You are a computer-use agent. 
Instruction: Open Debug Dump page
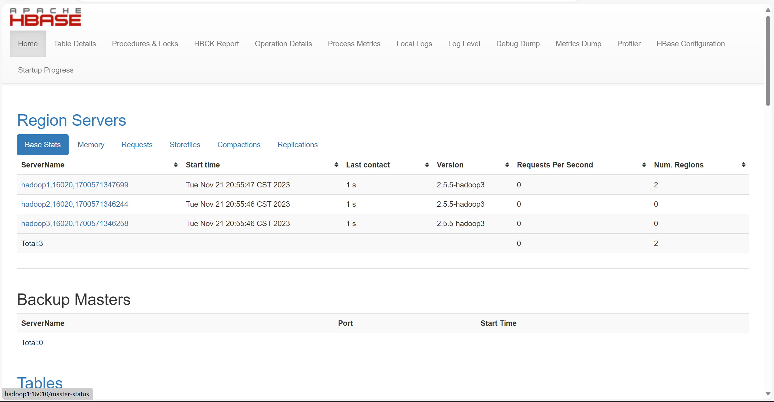(x=518, y=44)
